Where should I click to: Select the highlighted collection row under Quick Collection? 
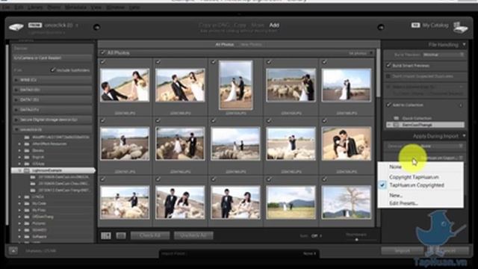click(425, 125)
